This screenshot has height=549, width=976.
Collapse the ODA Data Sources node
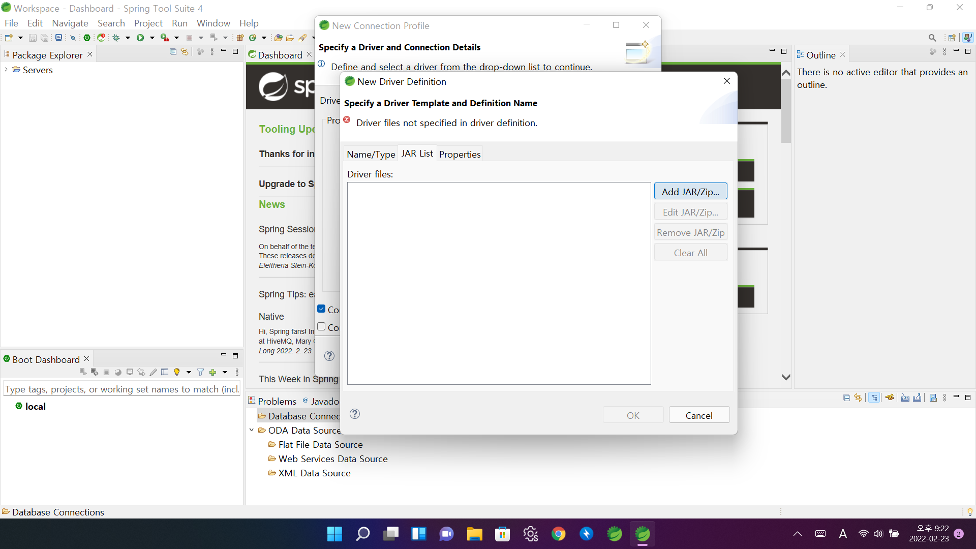click(x=251, y=430)
